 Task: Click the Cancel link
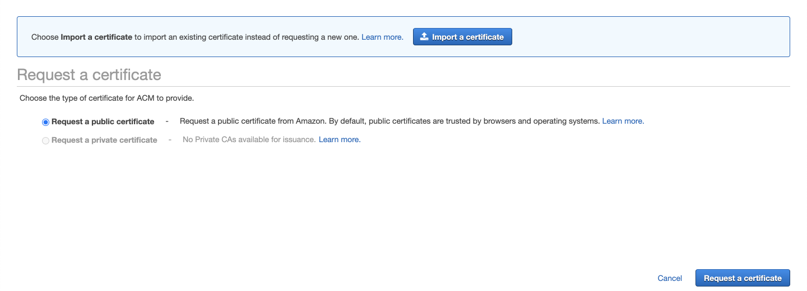click(670, 278)
